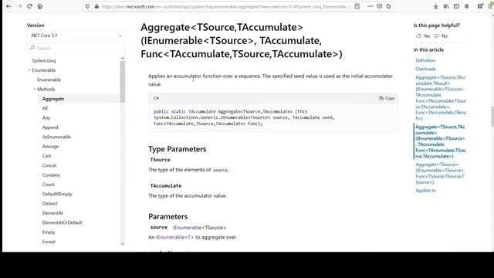Click the sidebar scrollbar thumb
The image size is (494, 278).
click(x=123, y=81)
